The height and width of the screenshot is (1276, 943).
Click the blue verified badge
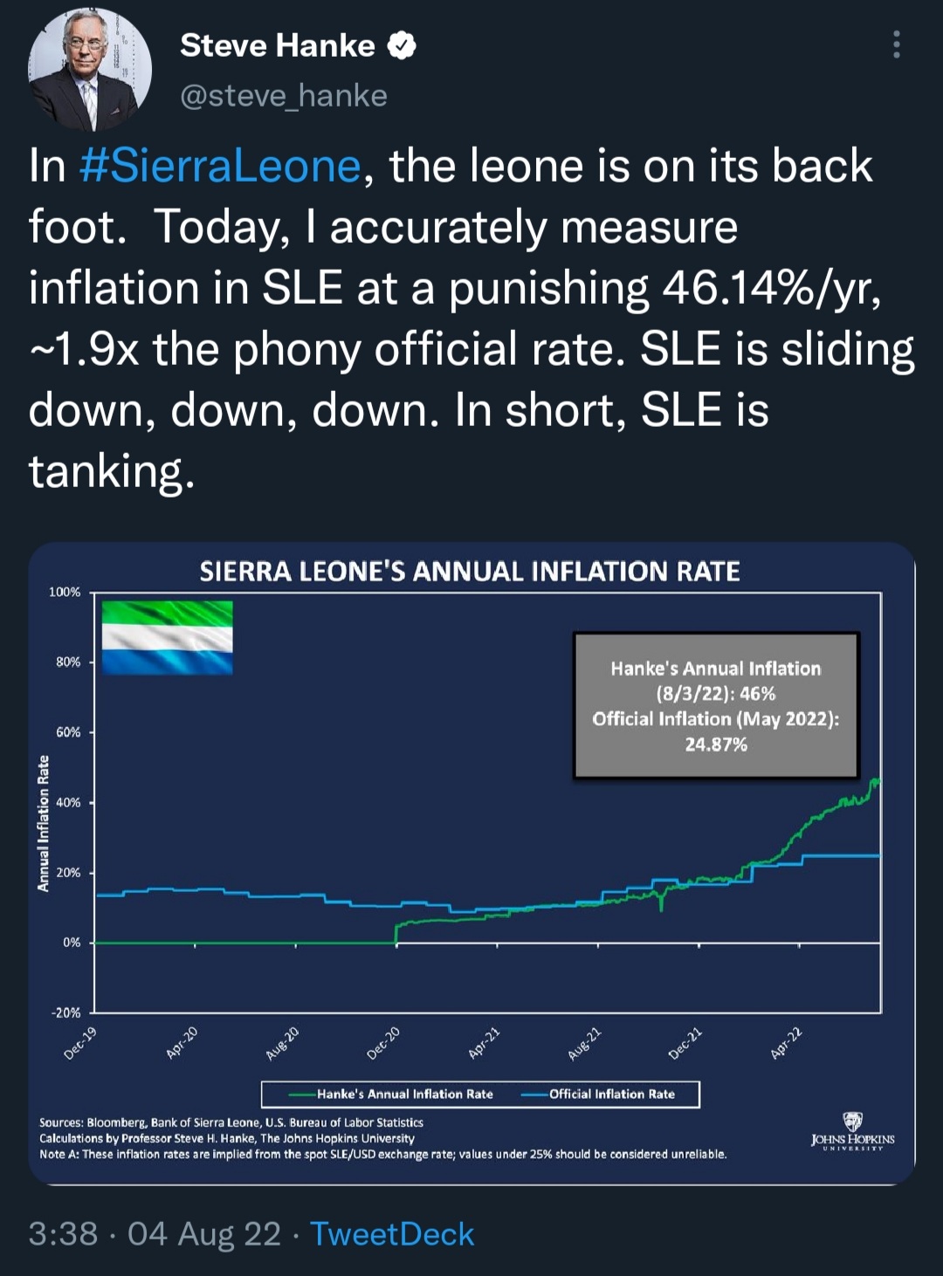401,45
